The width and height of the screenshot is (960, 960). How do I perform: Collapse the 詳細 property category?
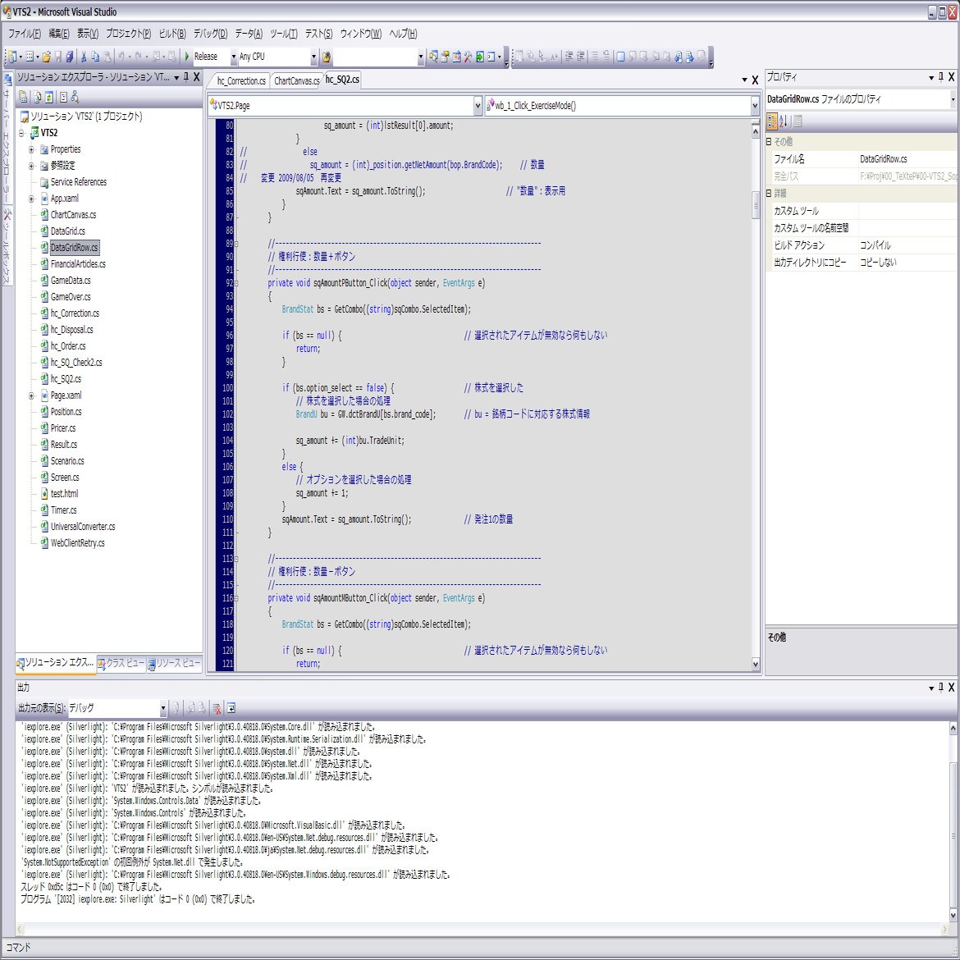coord(769,193)
